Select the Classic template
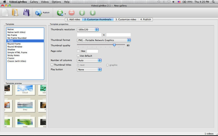Image resolution: width=218 pixels, height=136 pixels. point(25,58)
